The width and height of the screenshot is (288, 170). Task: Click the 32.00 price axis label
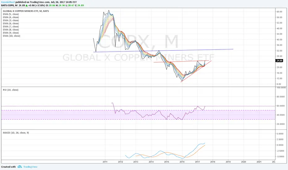pyautogui.click(x=279, y=51)
